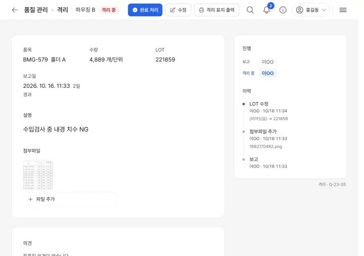Click the 완료 처리 button

coord(145,10)
